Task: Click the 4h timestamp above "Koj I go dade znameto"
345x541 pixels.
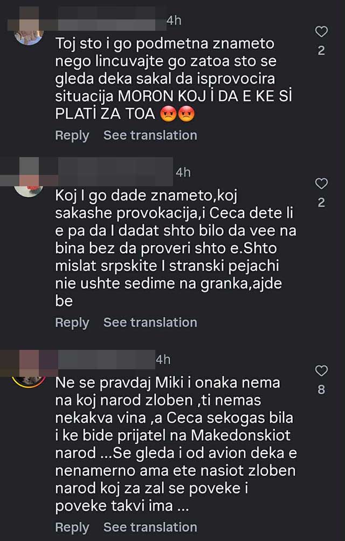Action: pyautogui.click(x=183, y=173)
